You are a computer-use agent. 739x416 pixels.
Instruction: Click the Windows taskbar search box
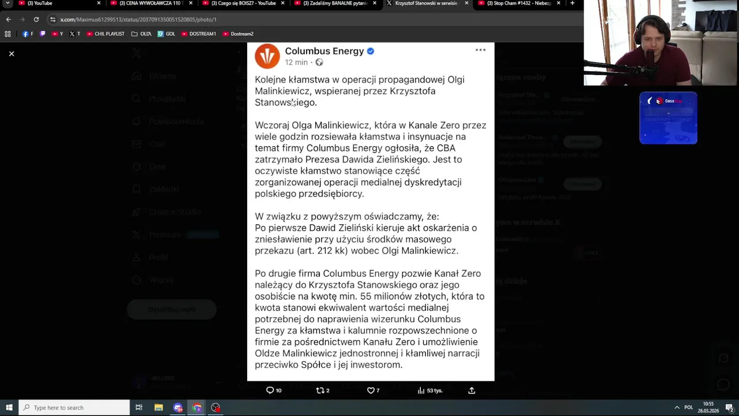coord(74,407)
